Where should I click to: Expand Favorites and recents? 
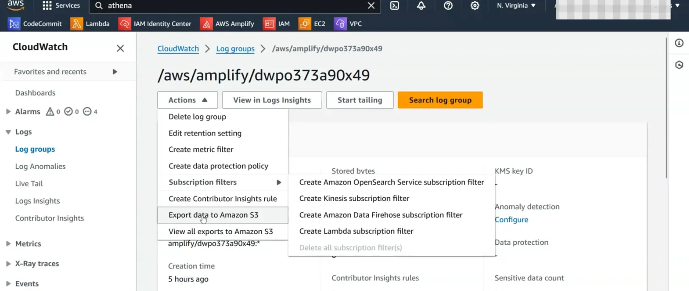114,72
